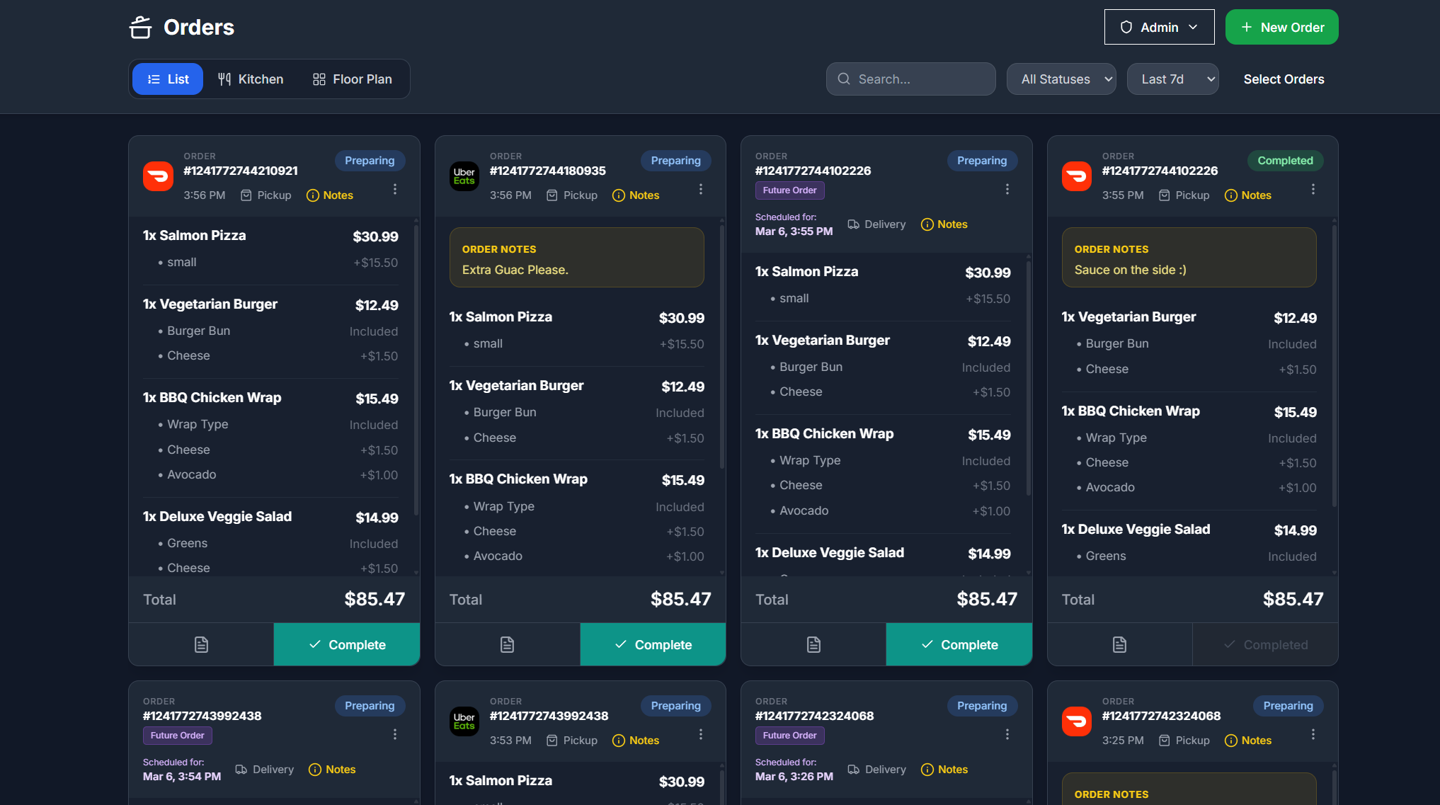Click the Completed status badge

point(1285,161)
